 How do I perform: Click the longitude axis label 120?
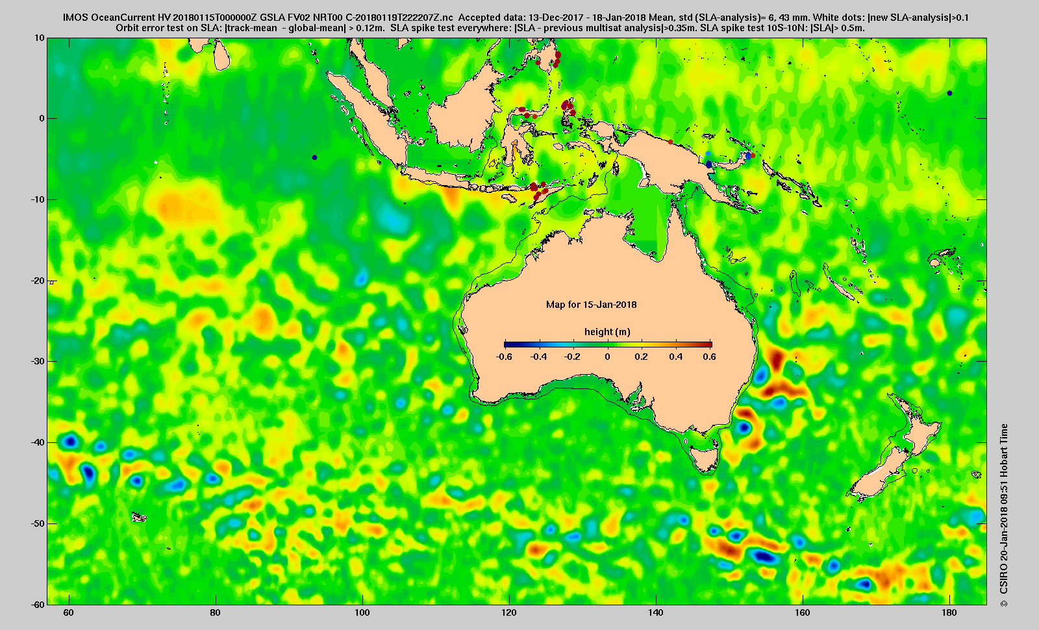click(509, 613)
